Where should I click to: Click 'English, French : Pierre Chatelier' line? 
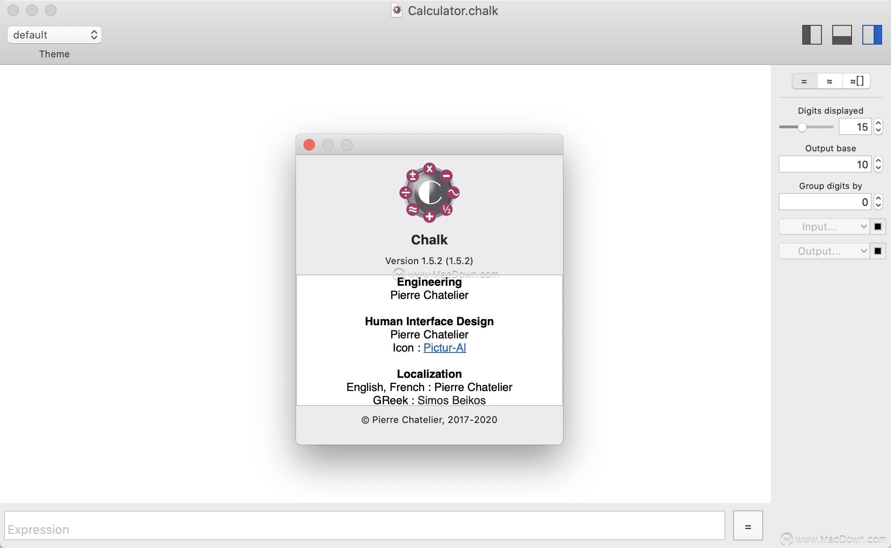(430, 387)
